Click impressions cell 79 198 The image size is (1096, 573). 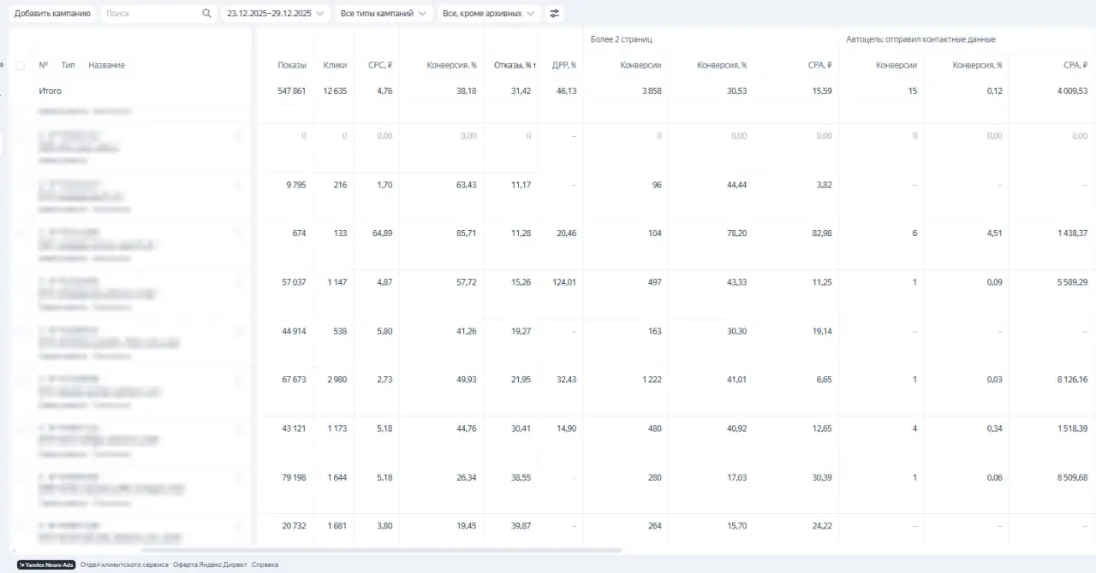pos(294,477)
